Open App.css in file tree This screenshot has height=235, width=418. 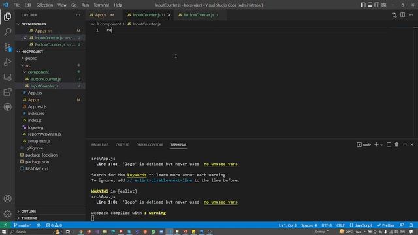(x=50, y=93)
